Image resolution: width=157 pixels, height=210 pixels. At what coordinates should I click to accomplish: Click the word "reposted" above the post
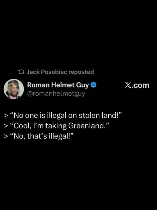point(81,72)
